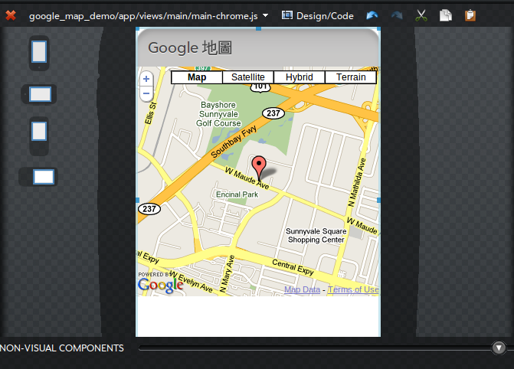This screenshot has width=514, height=369.
Task: Open the Terms of Use link
Action: pos(353,289)
